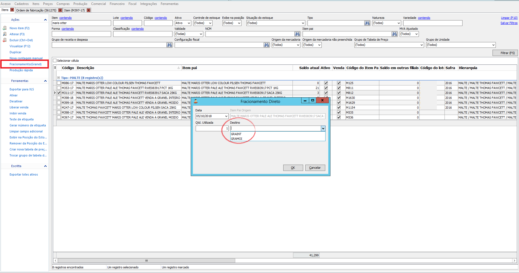Check the row M353-17 selection box

click(59, 88)
